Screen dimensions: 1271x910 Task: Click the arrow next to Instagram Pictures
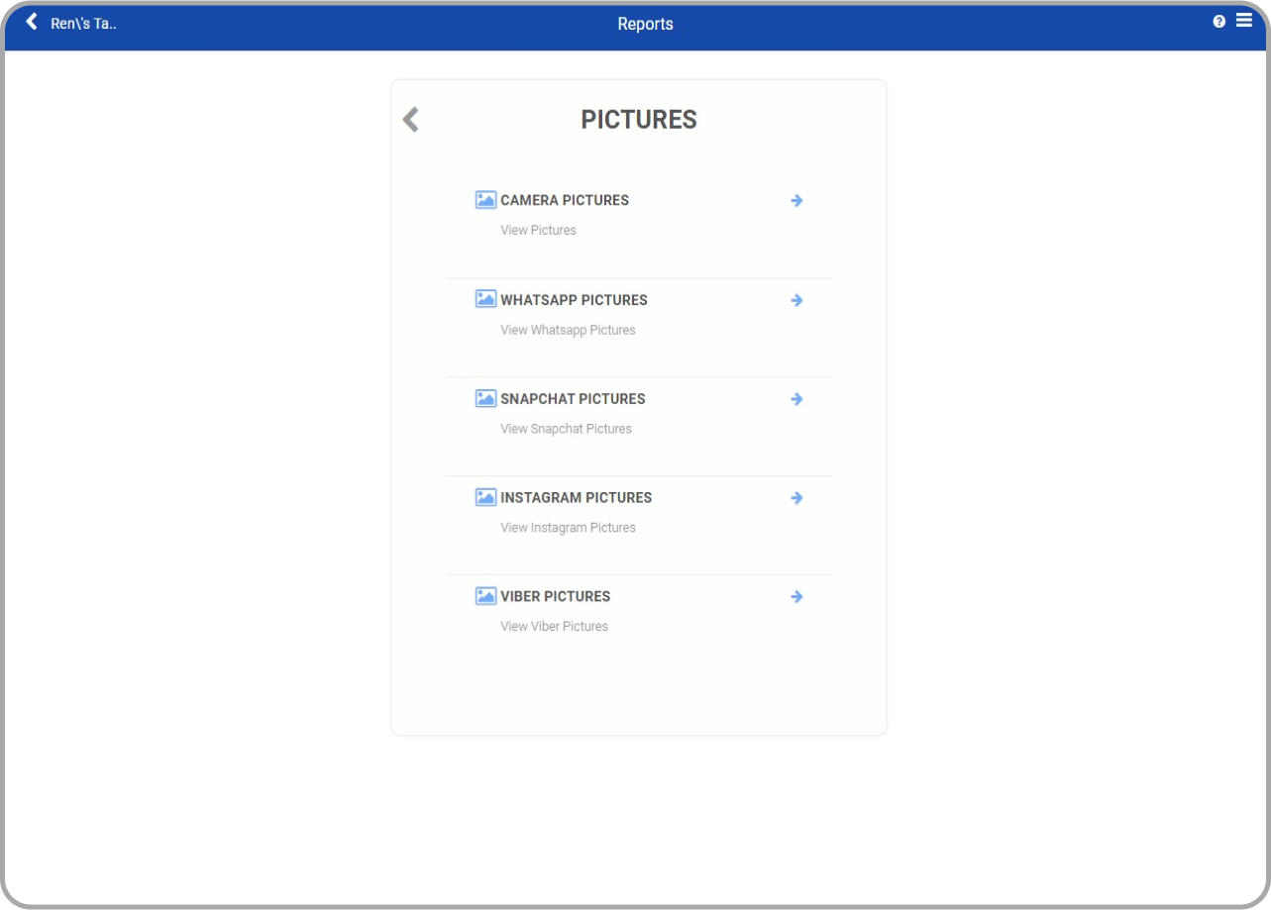click(x=796, y=498)
